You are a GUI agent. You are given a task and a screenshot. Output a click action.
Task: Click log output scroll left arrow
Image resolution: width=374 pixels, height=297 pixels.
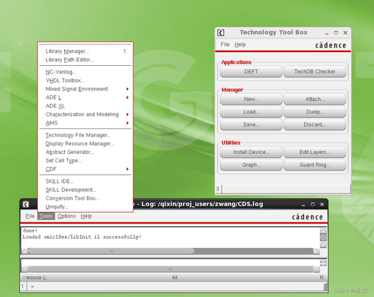pyautogui.click(x=25, y=251)
